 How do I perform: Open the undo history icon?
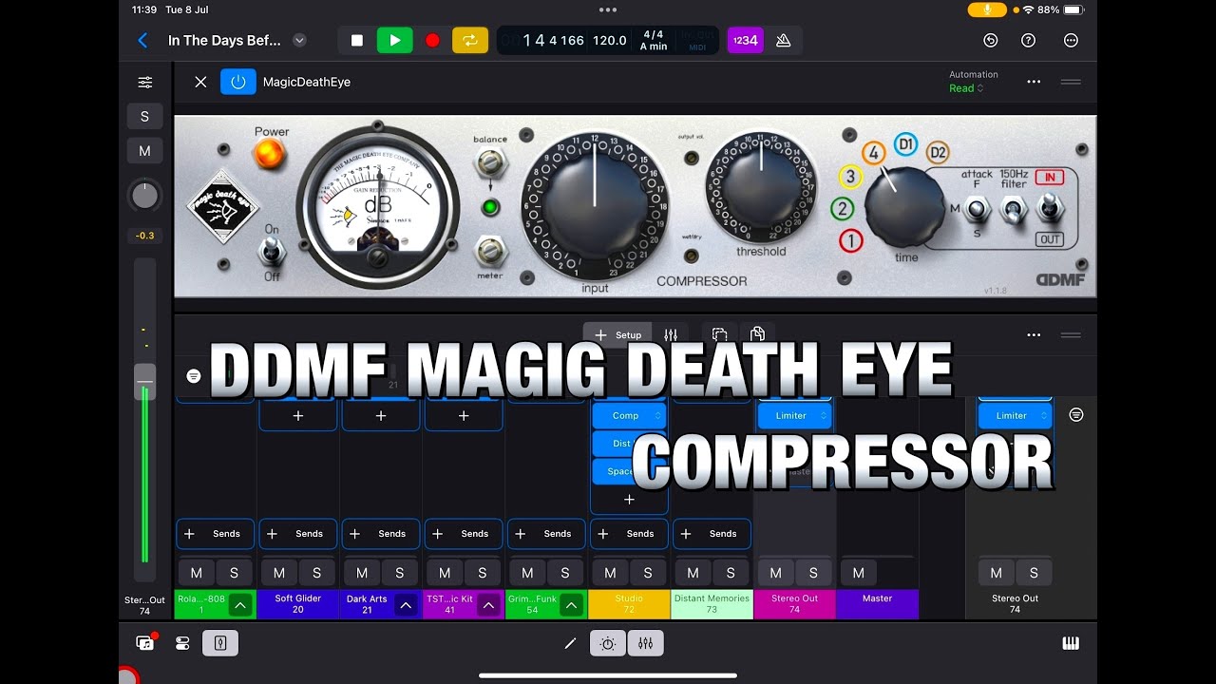[x=991, y=40]
